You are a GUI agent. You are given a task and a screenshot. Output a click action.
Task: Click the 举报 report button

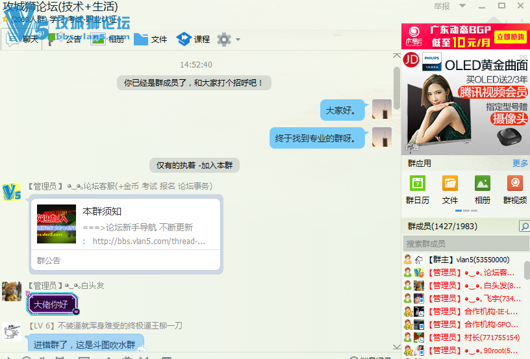pos(442,6)
